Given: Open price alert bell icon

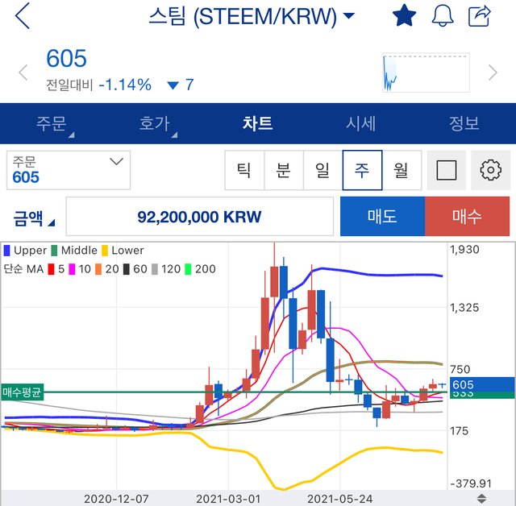Looking at the screenshot, I should click(443, 15).
